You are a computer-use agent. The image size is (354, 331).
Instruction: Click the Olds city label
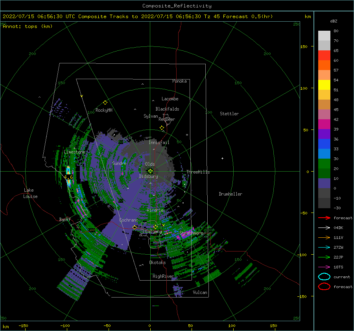click(150, 164)
